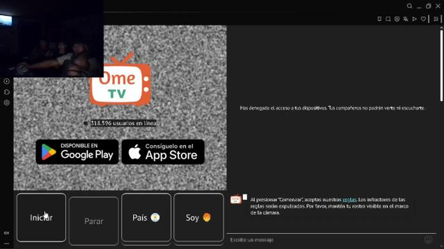Open the Google Play download badge
The image size is (444, 249).
click(x=77, y=152)
